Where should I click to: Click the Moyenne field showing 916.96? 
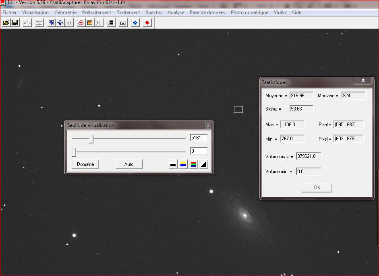tap(301, 96)
